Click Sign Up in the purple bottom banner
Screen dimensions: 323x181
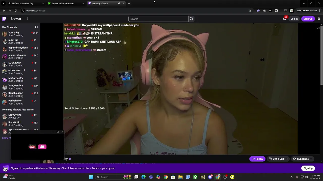[308, 168]
